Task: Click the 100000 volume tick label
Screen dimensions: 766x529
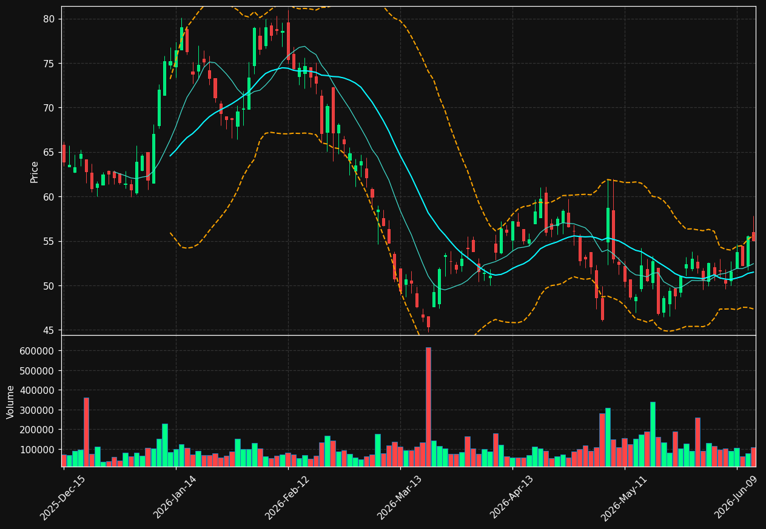Action: click(38, 450)
